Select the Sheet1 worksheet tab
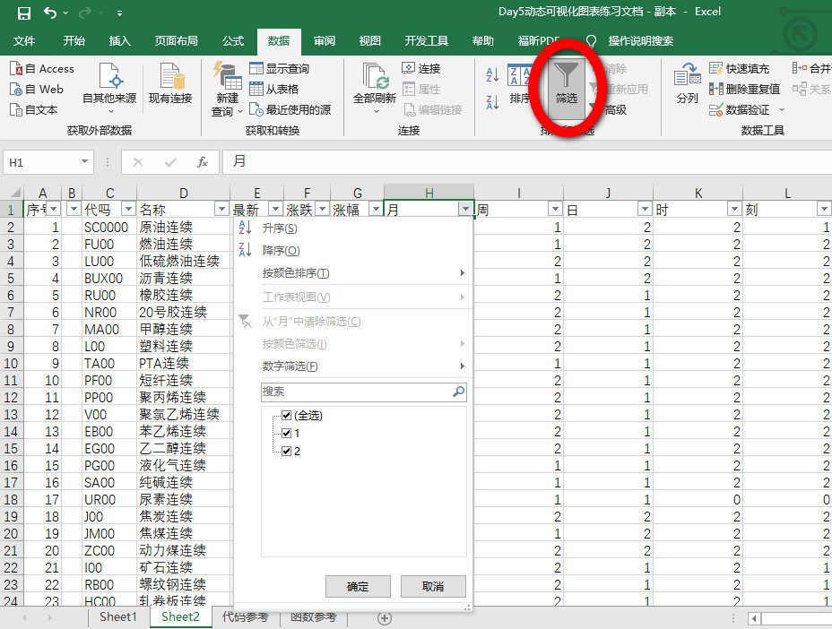 [118, 617]
